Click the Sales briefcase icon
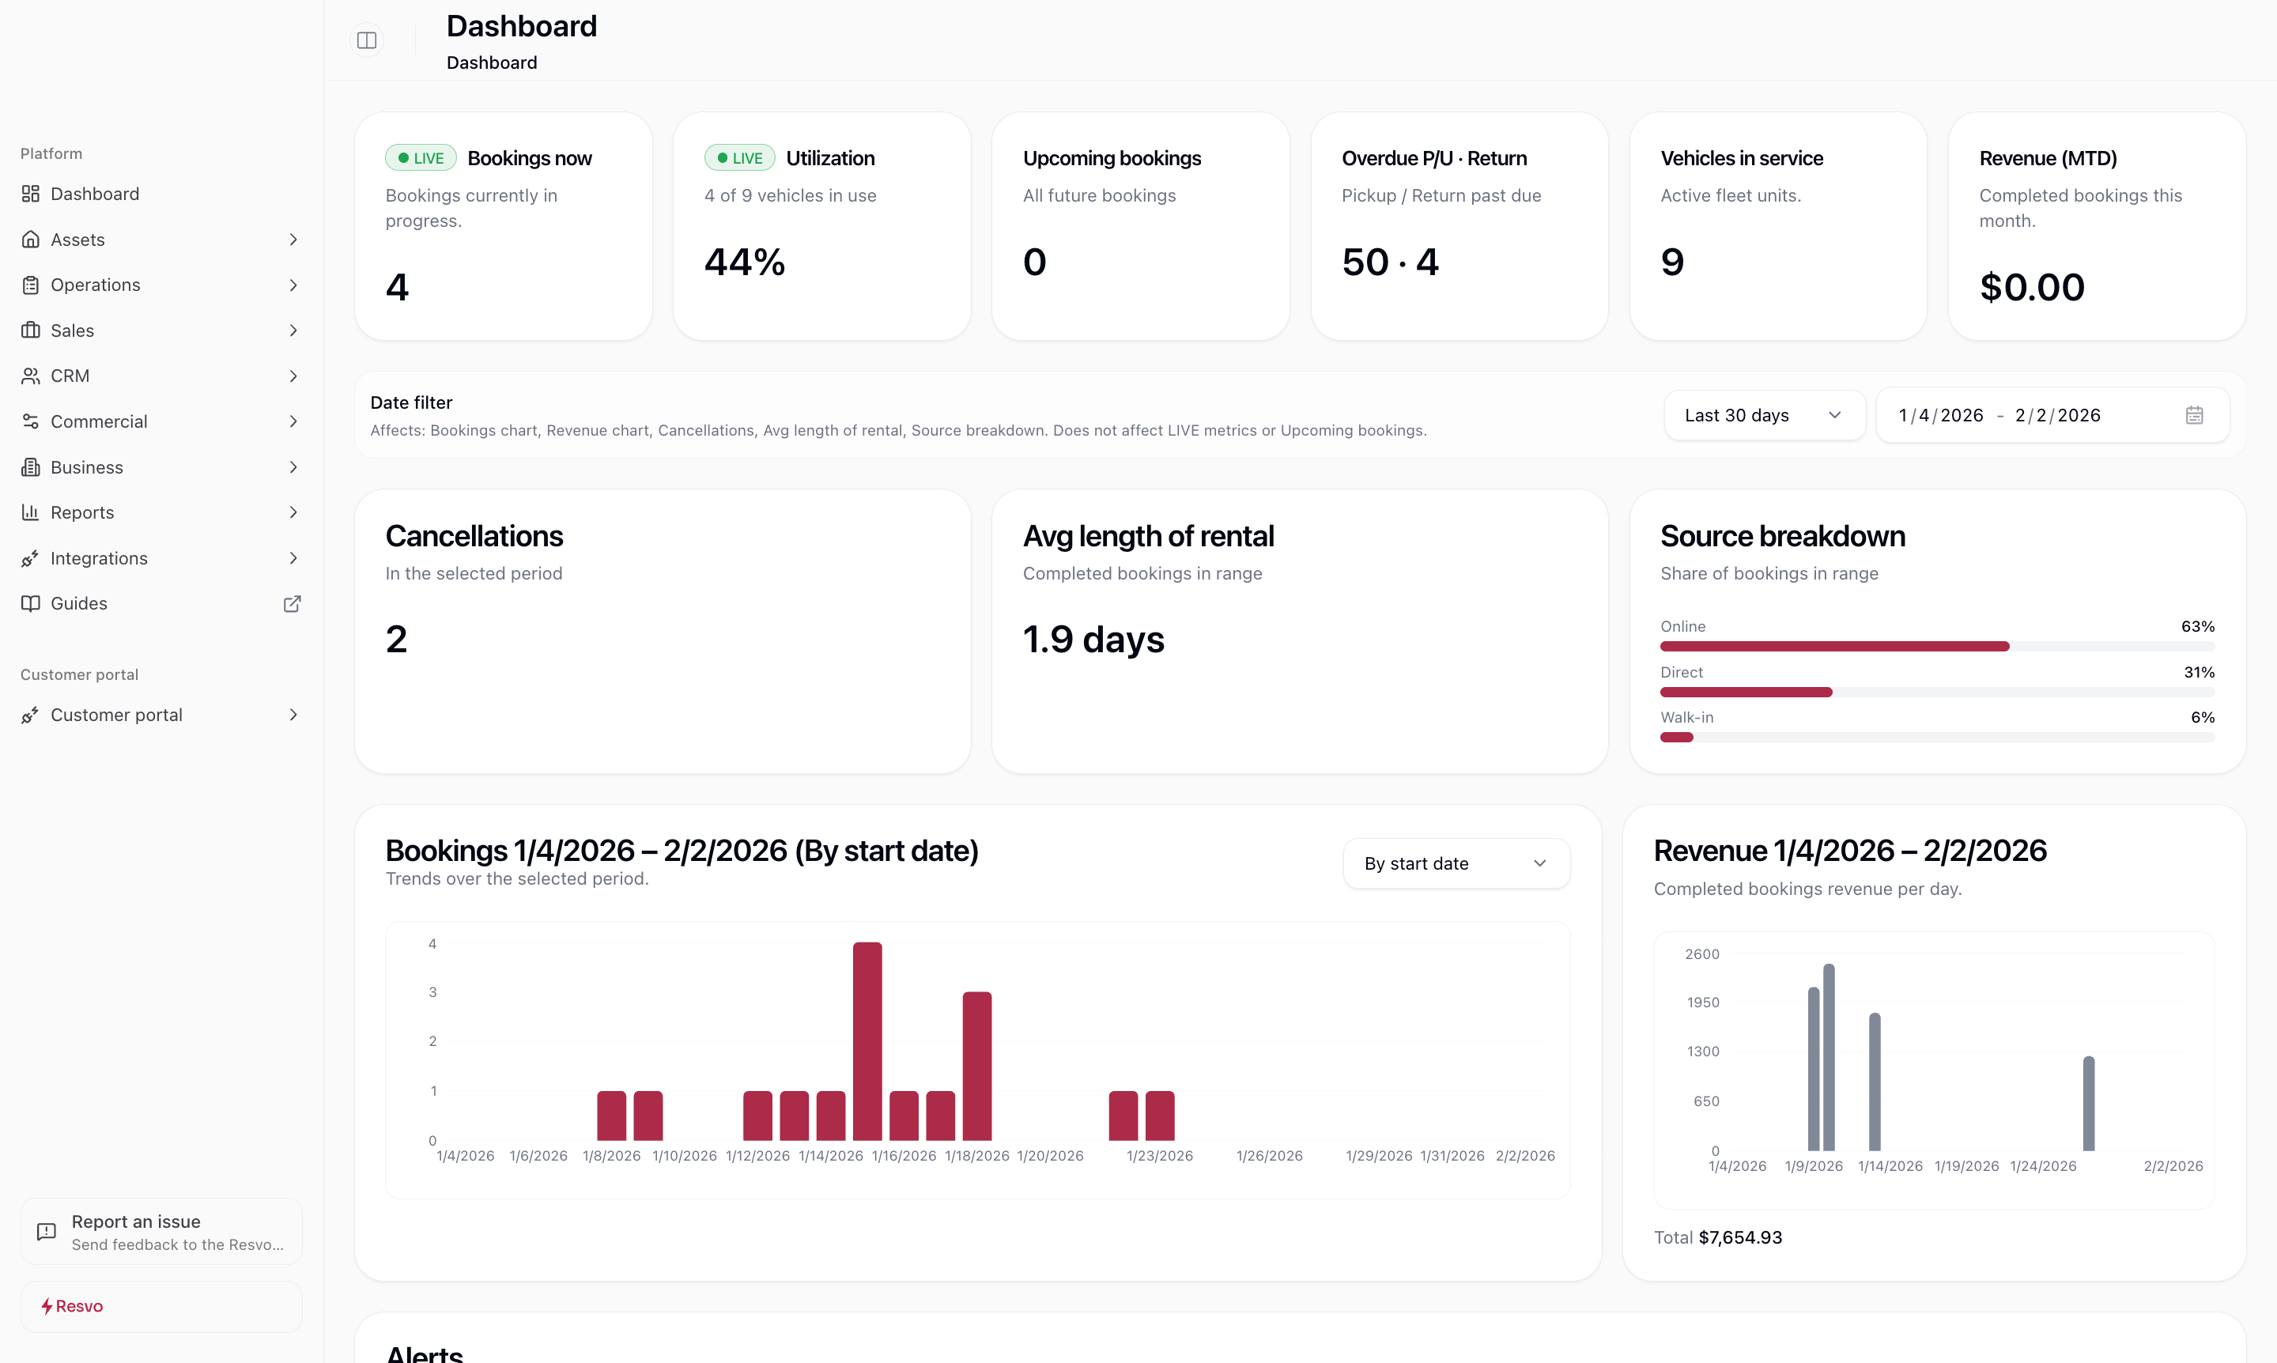 pyautogui.click(x=30, y=330)
